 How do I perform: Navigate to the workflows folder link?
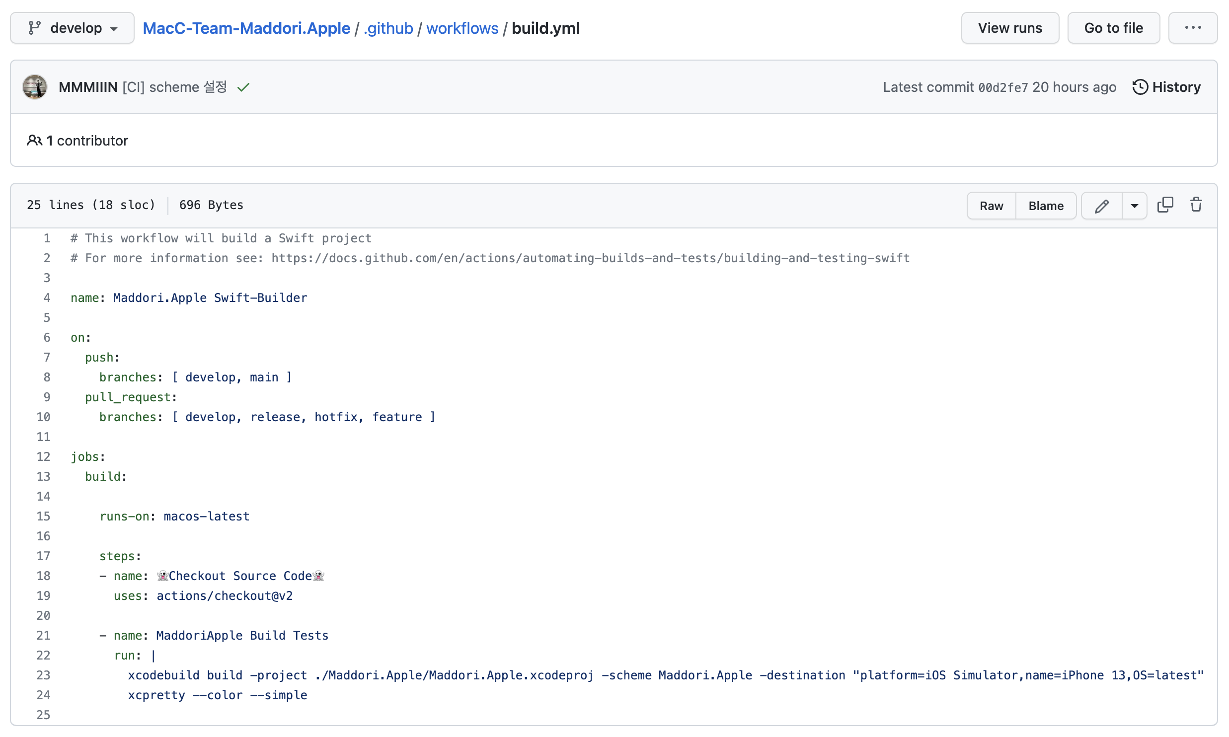point(462,28)
